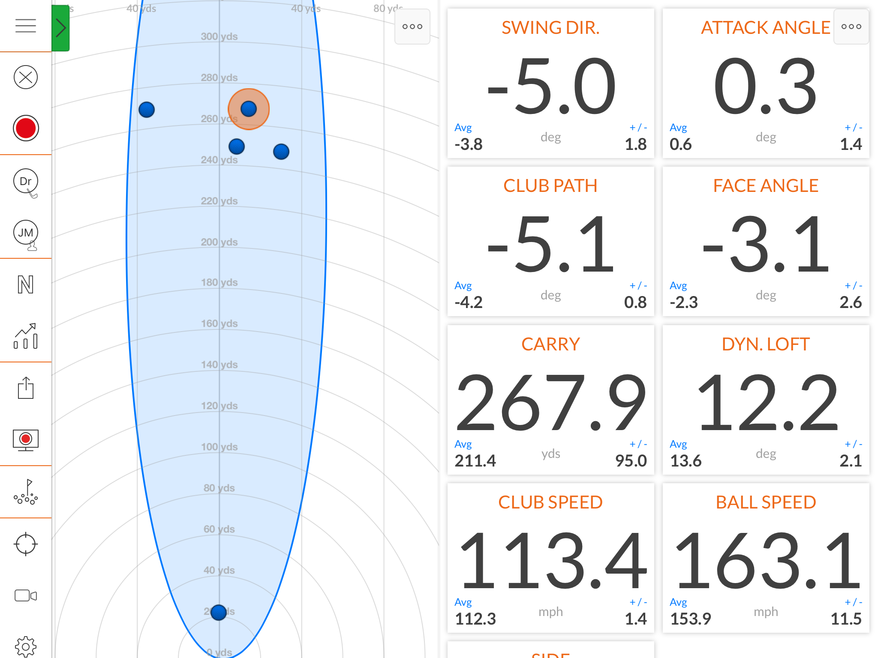The width and height of the screenshot is (878, 658).
Task: Select the highlighted shot dot
Action: click(x=249, y=109)
